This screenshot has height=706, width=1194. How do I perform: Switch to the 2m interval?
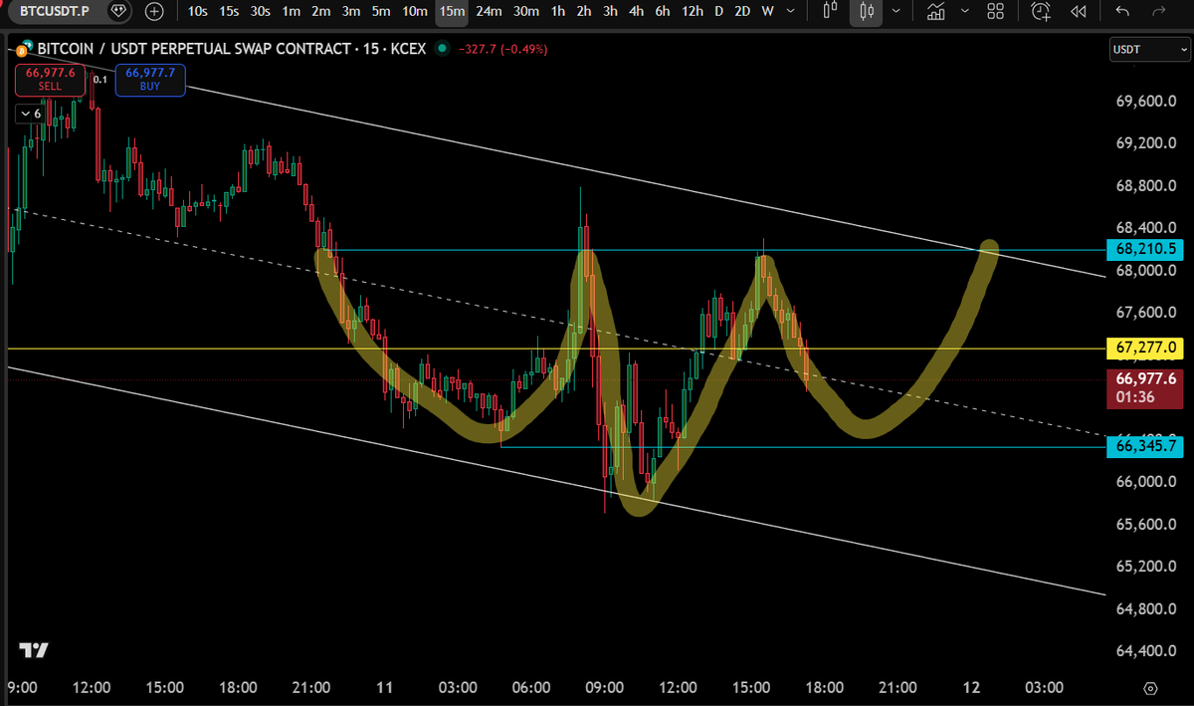[x=320, y=11]
